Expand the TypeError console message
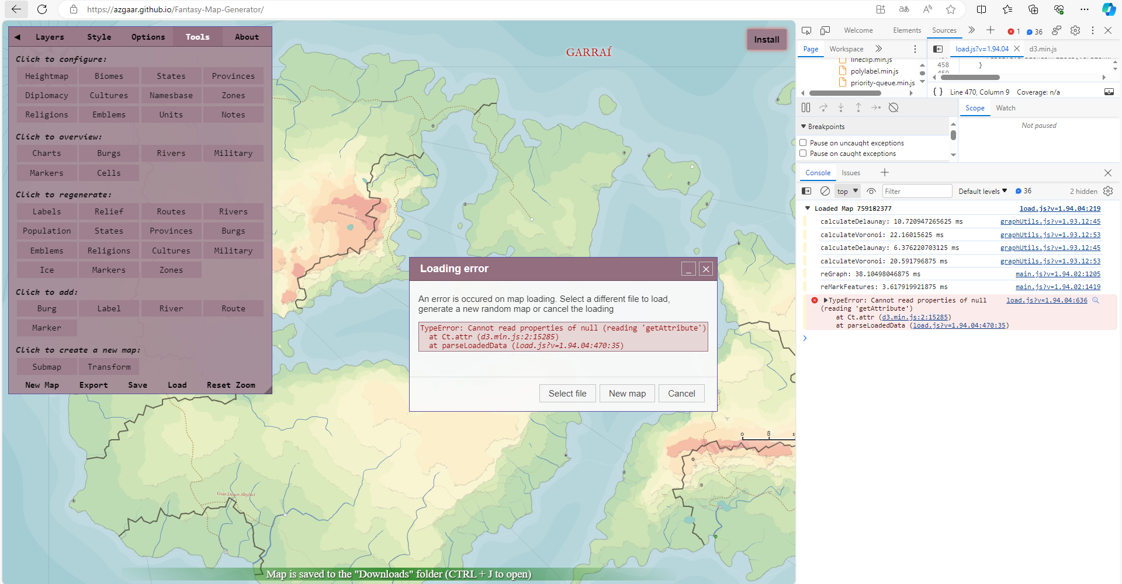This screenshot has width=1122, height=584. click(825, 300)
